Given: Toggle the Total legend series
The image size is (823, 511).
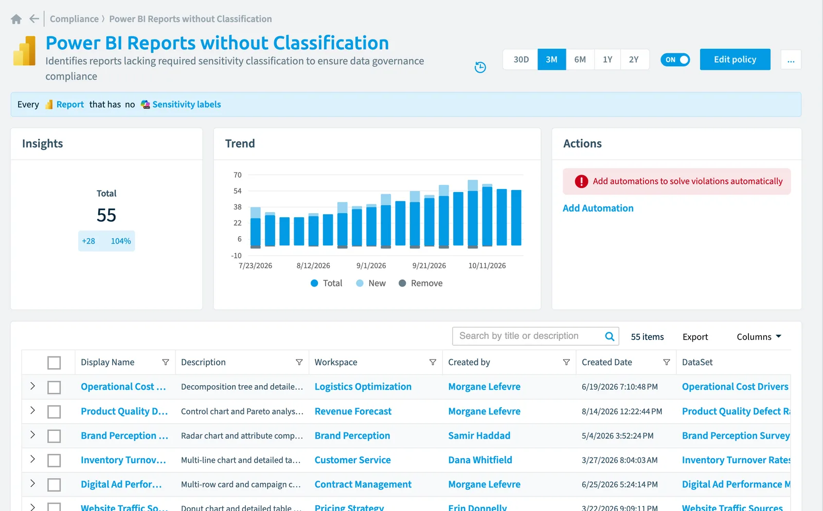Looking at the screenshot, I should pyautogui.click(x=327, y=283).
